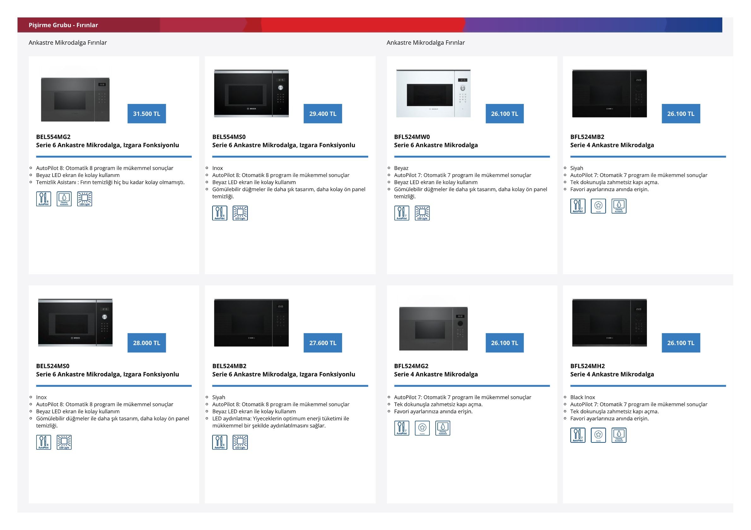This screenshot has height=530, width=751.
Task: Click the Favorites star icon under BFL524MB2
Action: click(599, 206)
